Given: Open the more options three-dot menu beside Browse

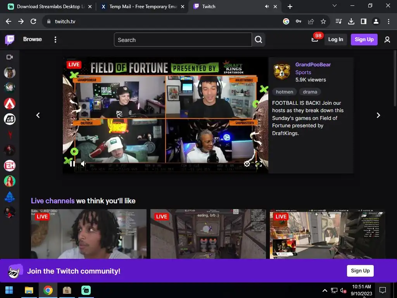Looking at the screenshot, I should [55, 40].
